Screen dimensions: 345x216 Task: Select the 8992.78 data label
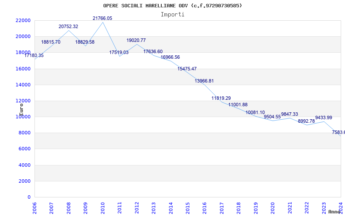tap(307, 121)
